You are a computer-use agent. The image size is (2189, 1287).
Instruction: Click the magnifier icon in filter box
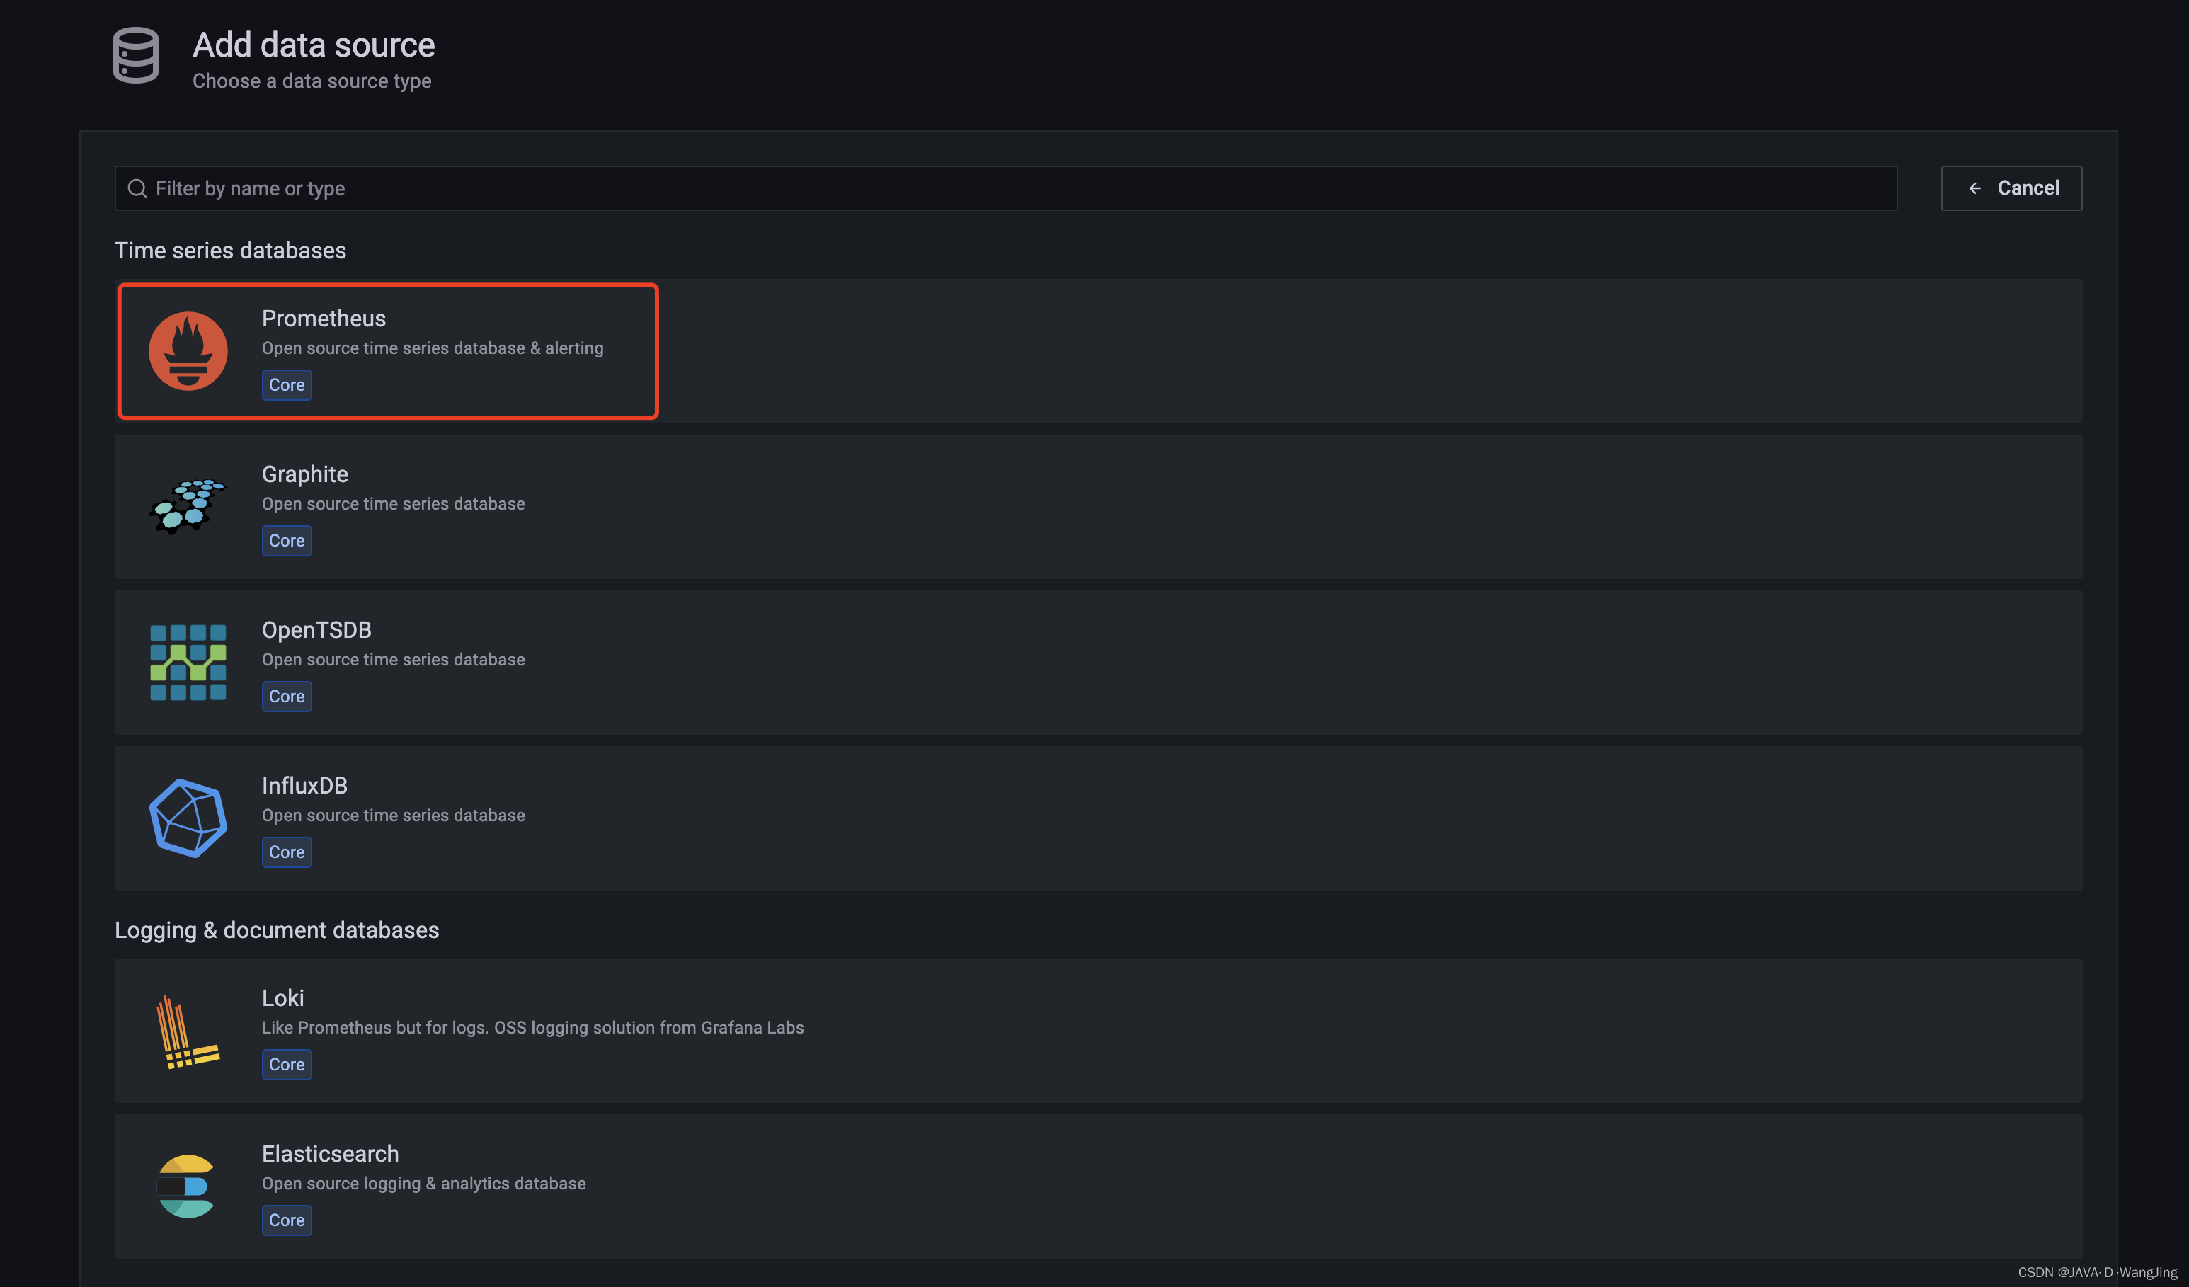point(137,188)
